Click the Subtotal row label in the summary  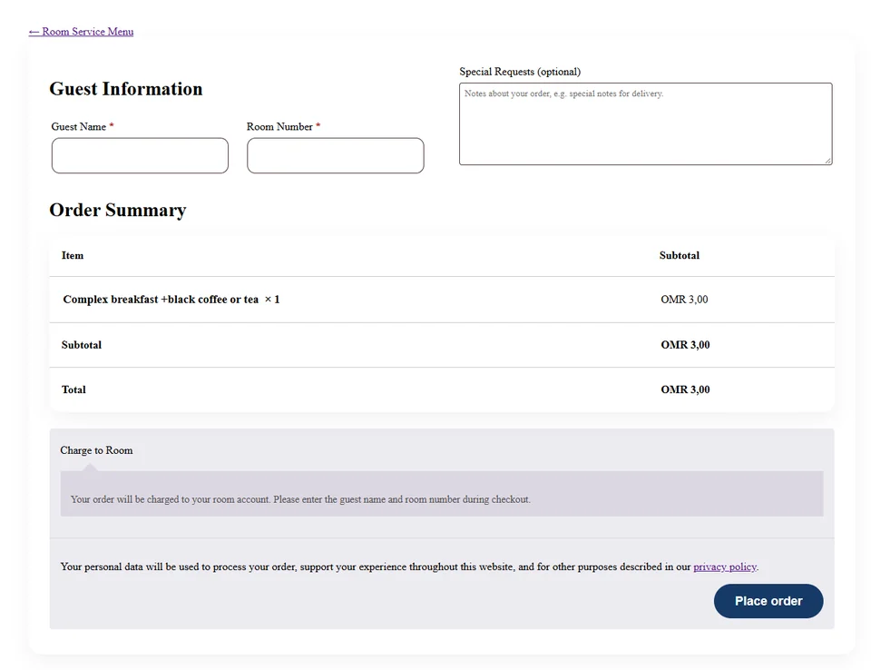(x=82, y=345)
